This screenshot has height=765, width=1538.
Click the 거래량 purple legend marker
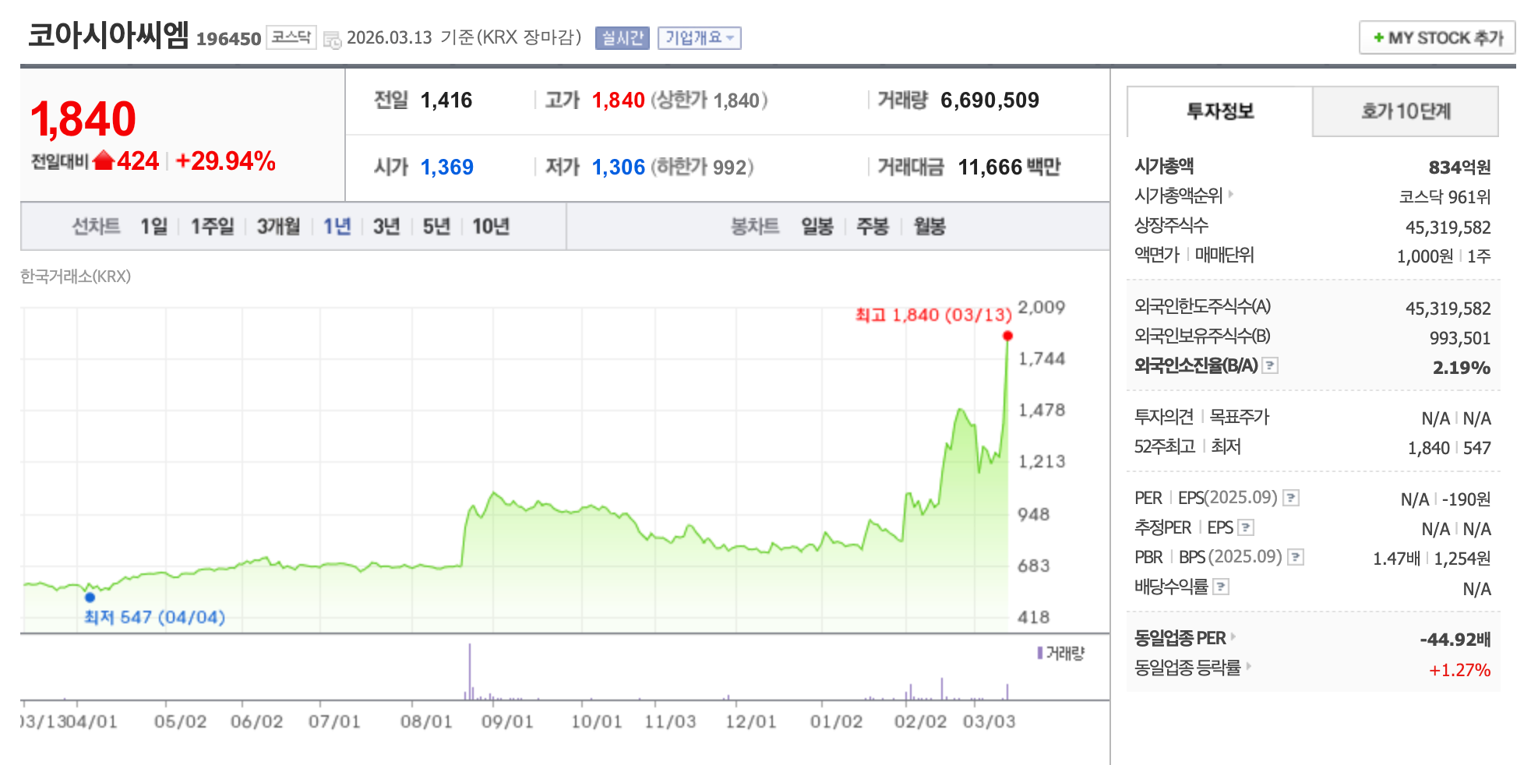point(1039,653)
